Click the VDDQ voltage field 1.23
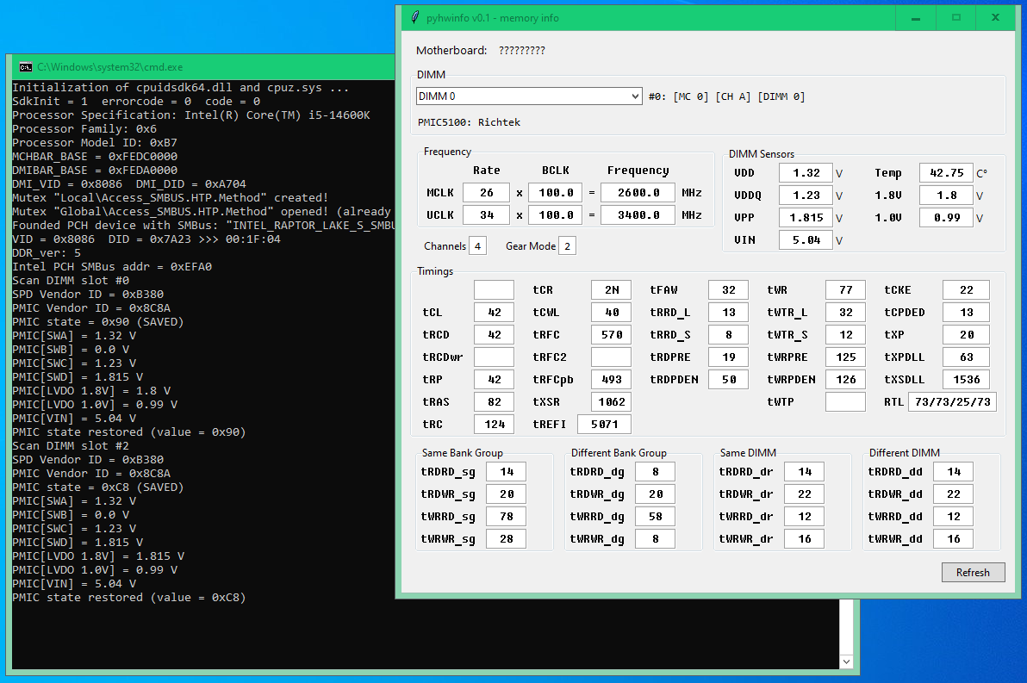Image resolution: width=1027 pixels, height=683 pixels. pos(806,196)
